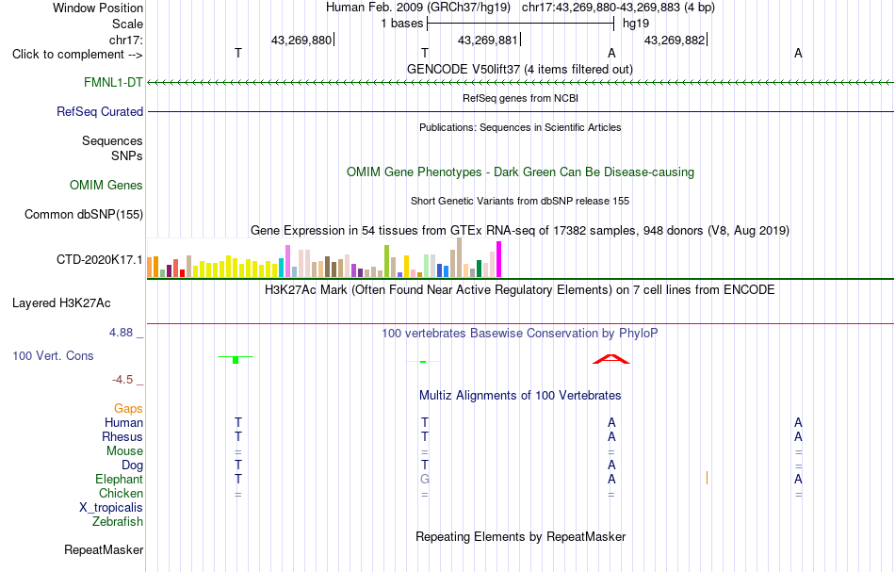Click the yellow-green bar in GTEx chart
Screen dimensions: 895x572
pos(386,261)
